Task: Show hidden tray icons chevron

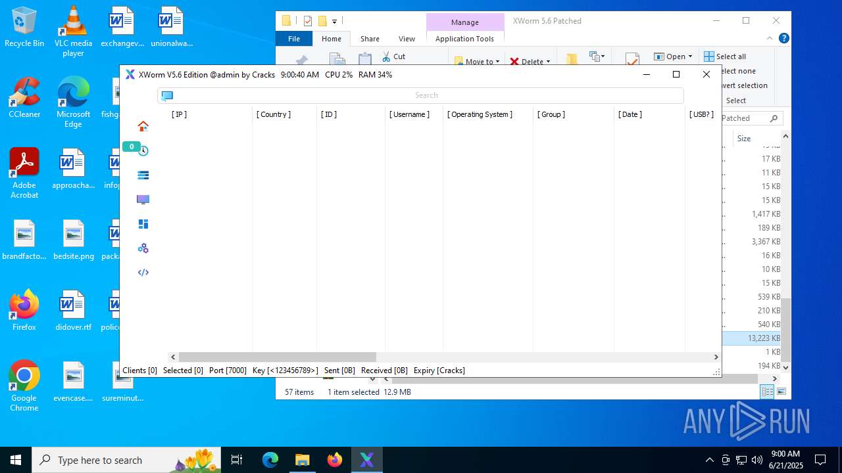Action: [x=709, y=460]
